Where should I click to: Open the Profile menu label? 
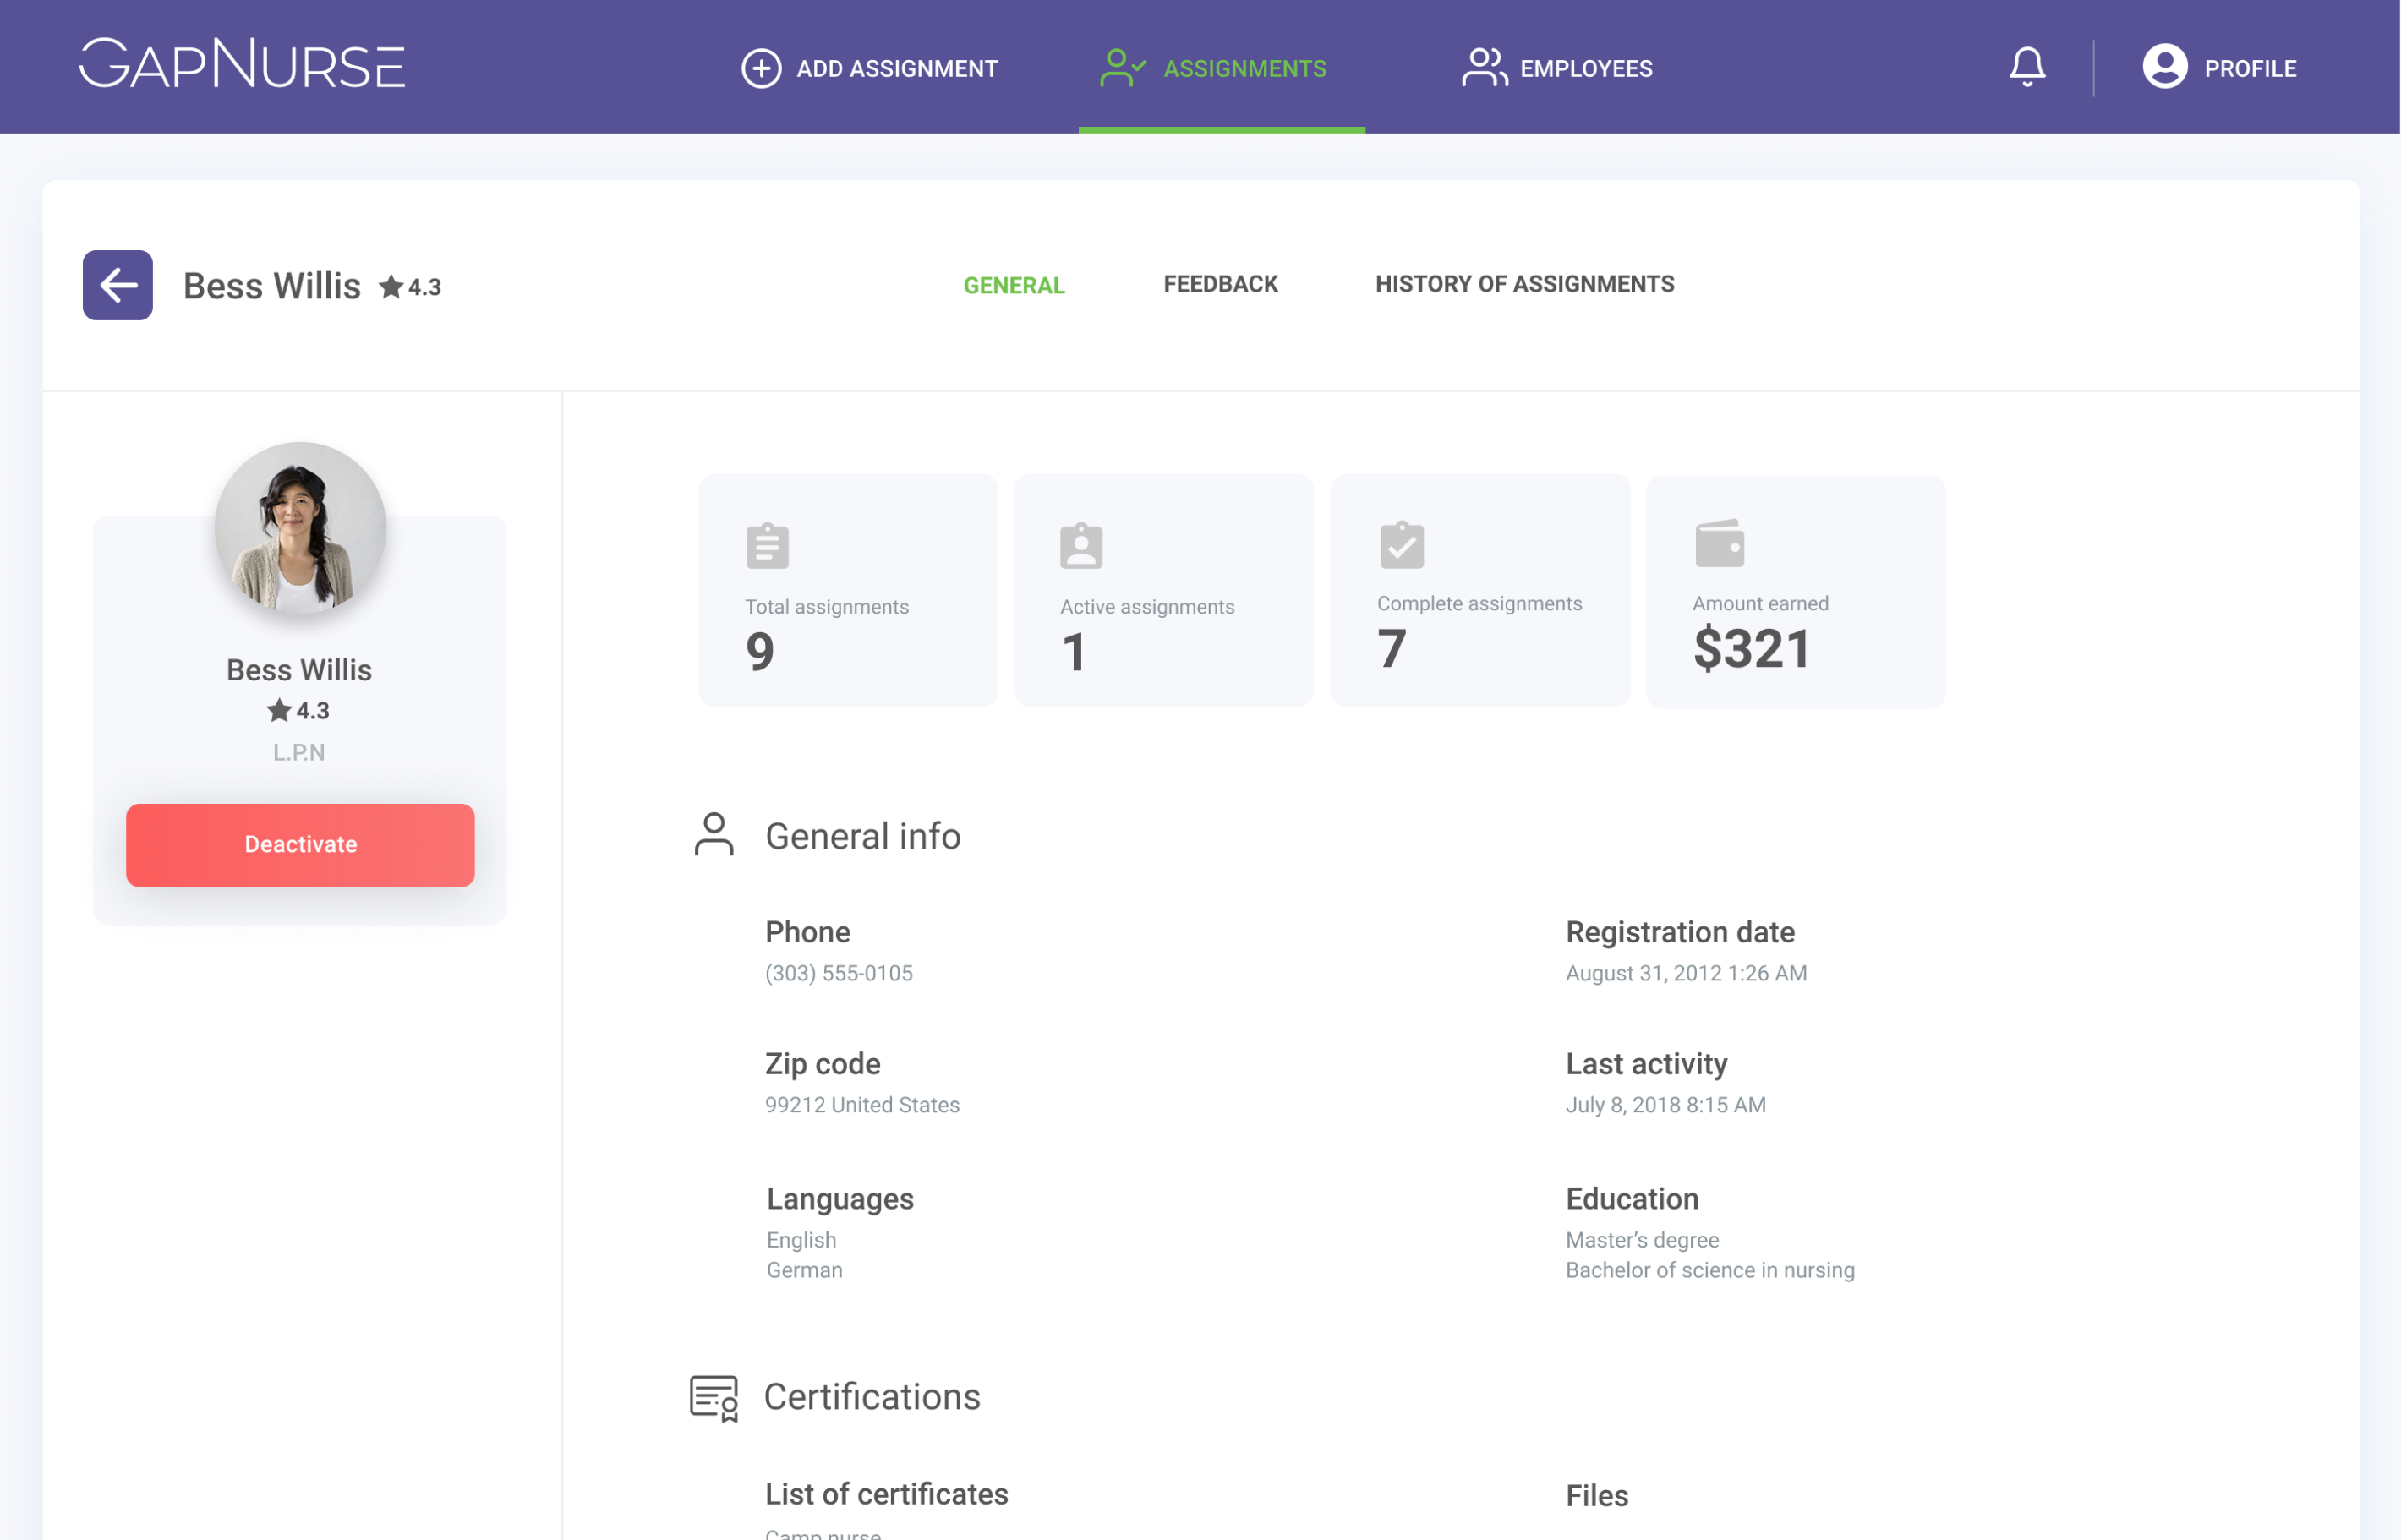pyautogui.click(x=2250, y=69)
